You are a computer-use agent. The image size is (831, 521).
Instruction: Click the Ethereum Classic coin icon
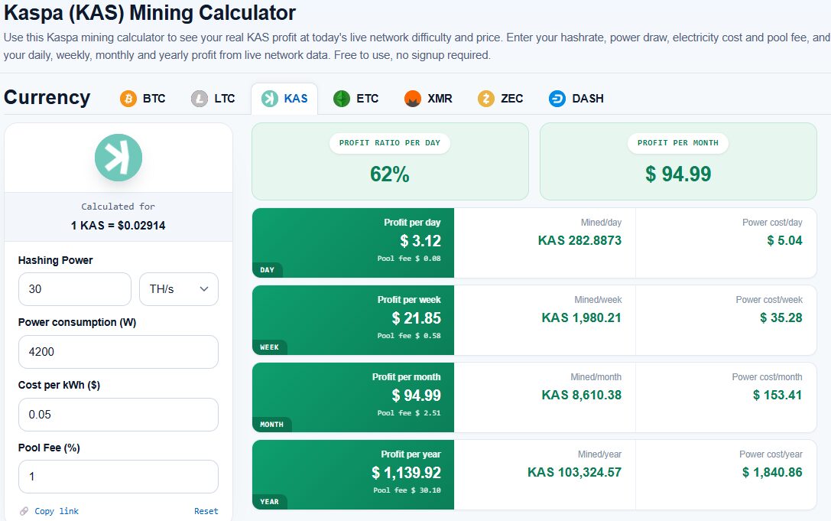tap(342, 99)
